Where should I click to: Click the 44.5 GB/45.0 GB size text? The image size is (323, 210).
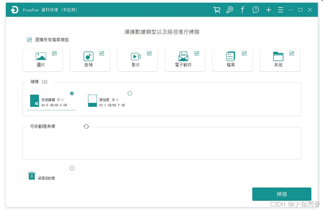coord(54,105)
